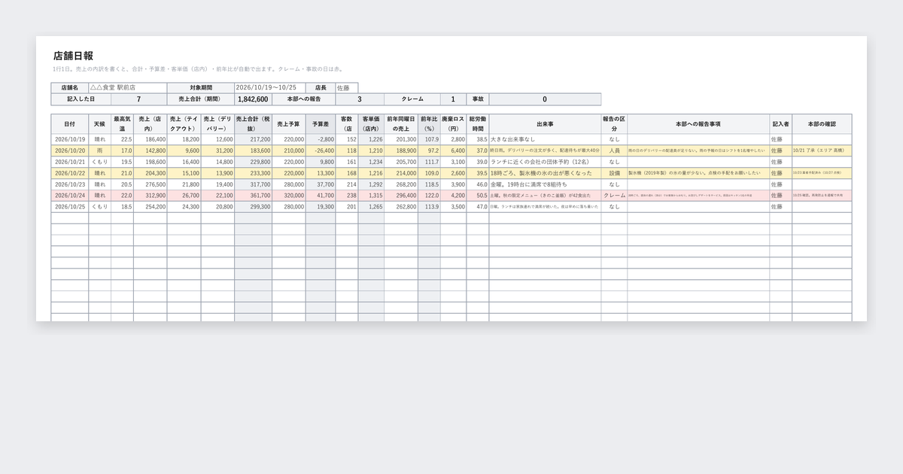Click the weather cell showing 雨
The width and height of the screenshot is (903, 474).
tap(99, 150)
